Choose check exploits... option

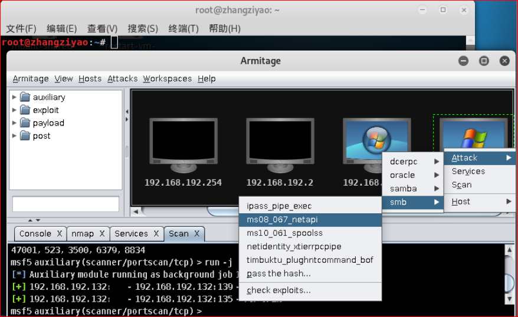click(x=310, y=290)
